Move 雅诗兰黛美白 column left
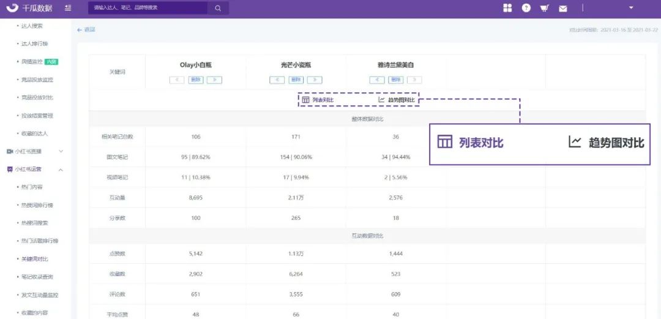 (x=377, y=80)
